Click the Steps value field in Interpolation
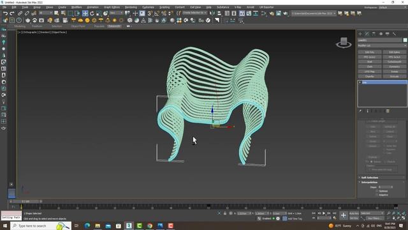The width and height of the screenshot is (408, 230). pos(384,187)
